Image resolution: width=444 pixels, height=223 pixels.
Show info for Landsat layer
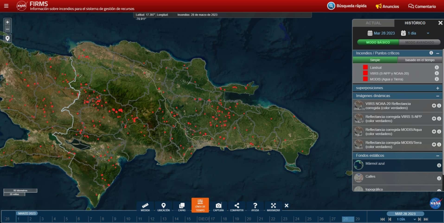(x=437, y=67)
